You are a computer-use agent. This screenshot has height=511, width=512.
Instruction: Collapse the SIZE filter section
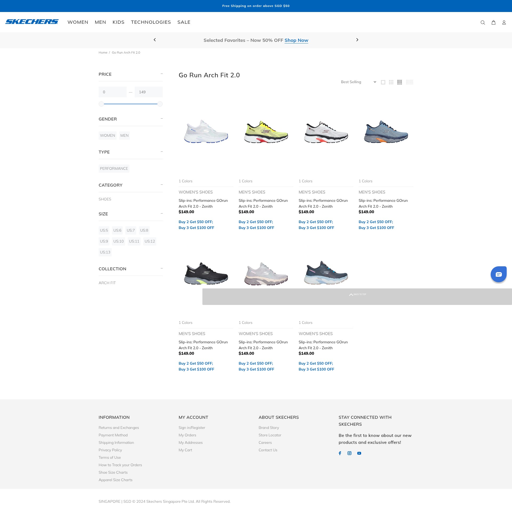click(162, 214)
